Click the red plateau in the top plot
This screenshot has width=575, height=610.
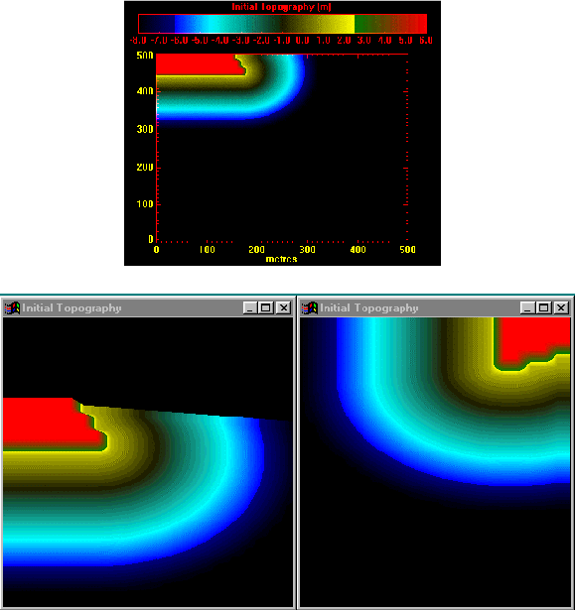(x=197, y=64)
